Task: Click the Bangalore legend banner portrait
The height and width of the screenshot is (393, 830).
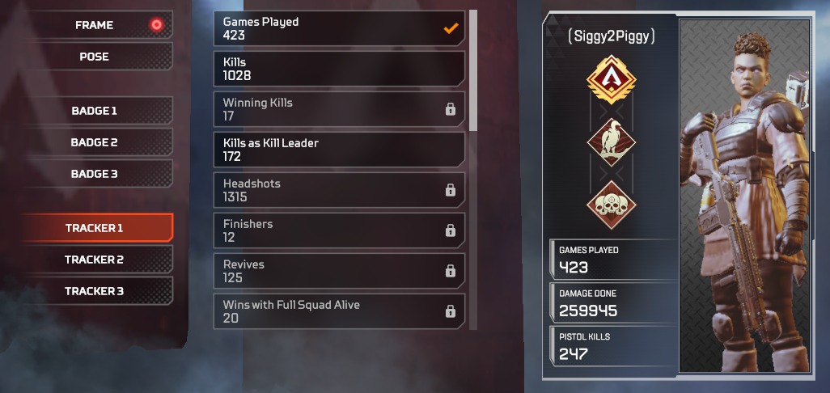Action: (x=744, y=196)
